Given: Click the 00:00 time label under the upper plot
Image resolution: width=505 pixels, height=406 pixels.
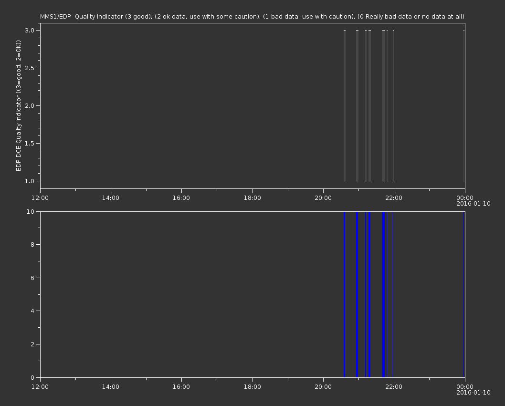Looking at the screenshot, I should 465,198.
